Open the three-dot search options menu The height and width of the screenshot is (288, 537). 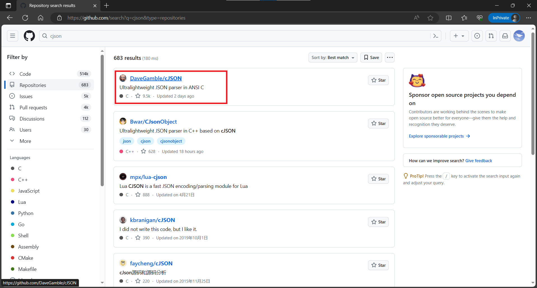tap(390, 58)
